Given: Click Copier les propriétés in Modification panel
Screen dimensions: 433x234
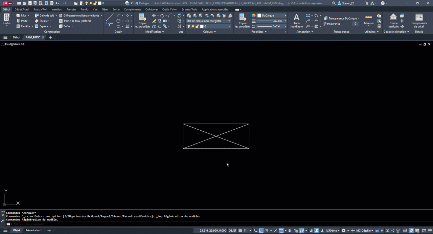Looking at the screenshot, I should pos(142,21).
